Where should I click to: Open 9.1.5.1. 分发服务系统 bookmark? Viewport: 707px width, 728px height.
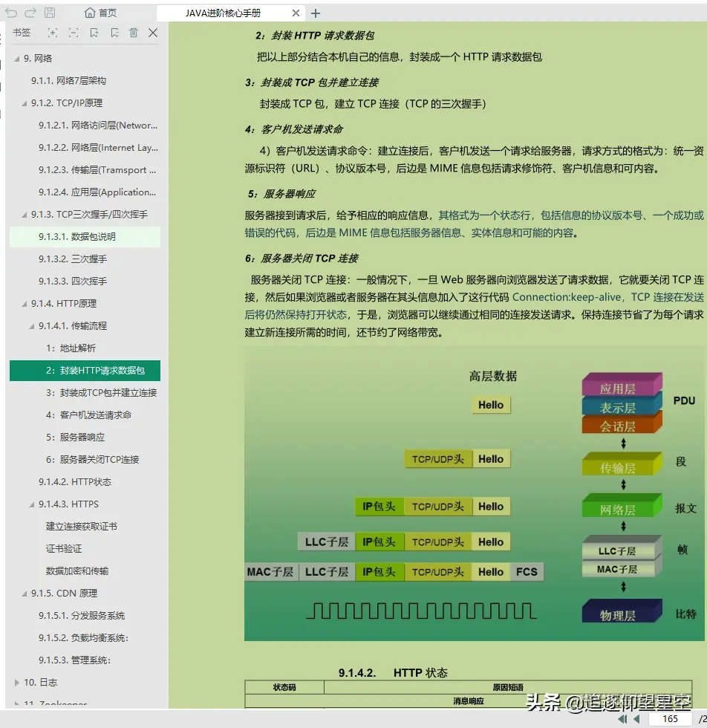[82, 616]
